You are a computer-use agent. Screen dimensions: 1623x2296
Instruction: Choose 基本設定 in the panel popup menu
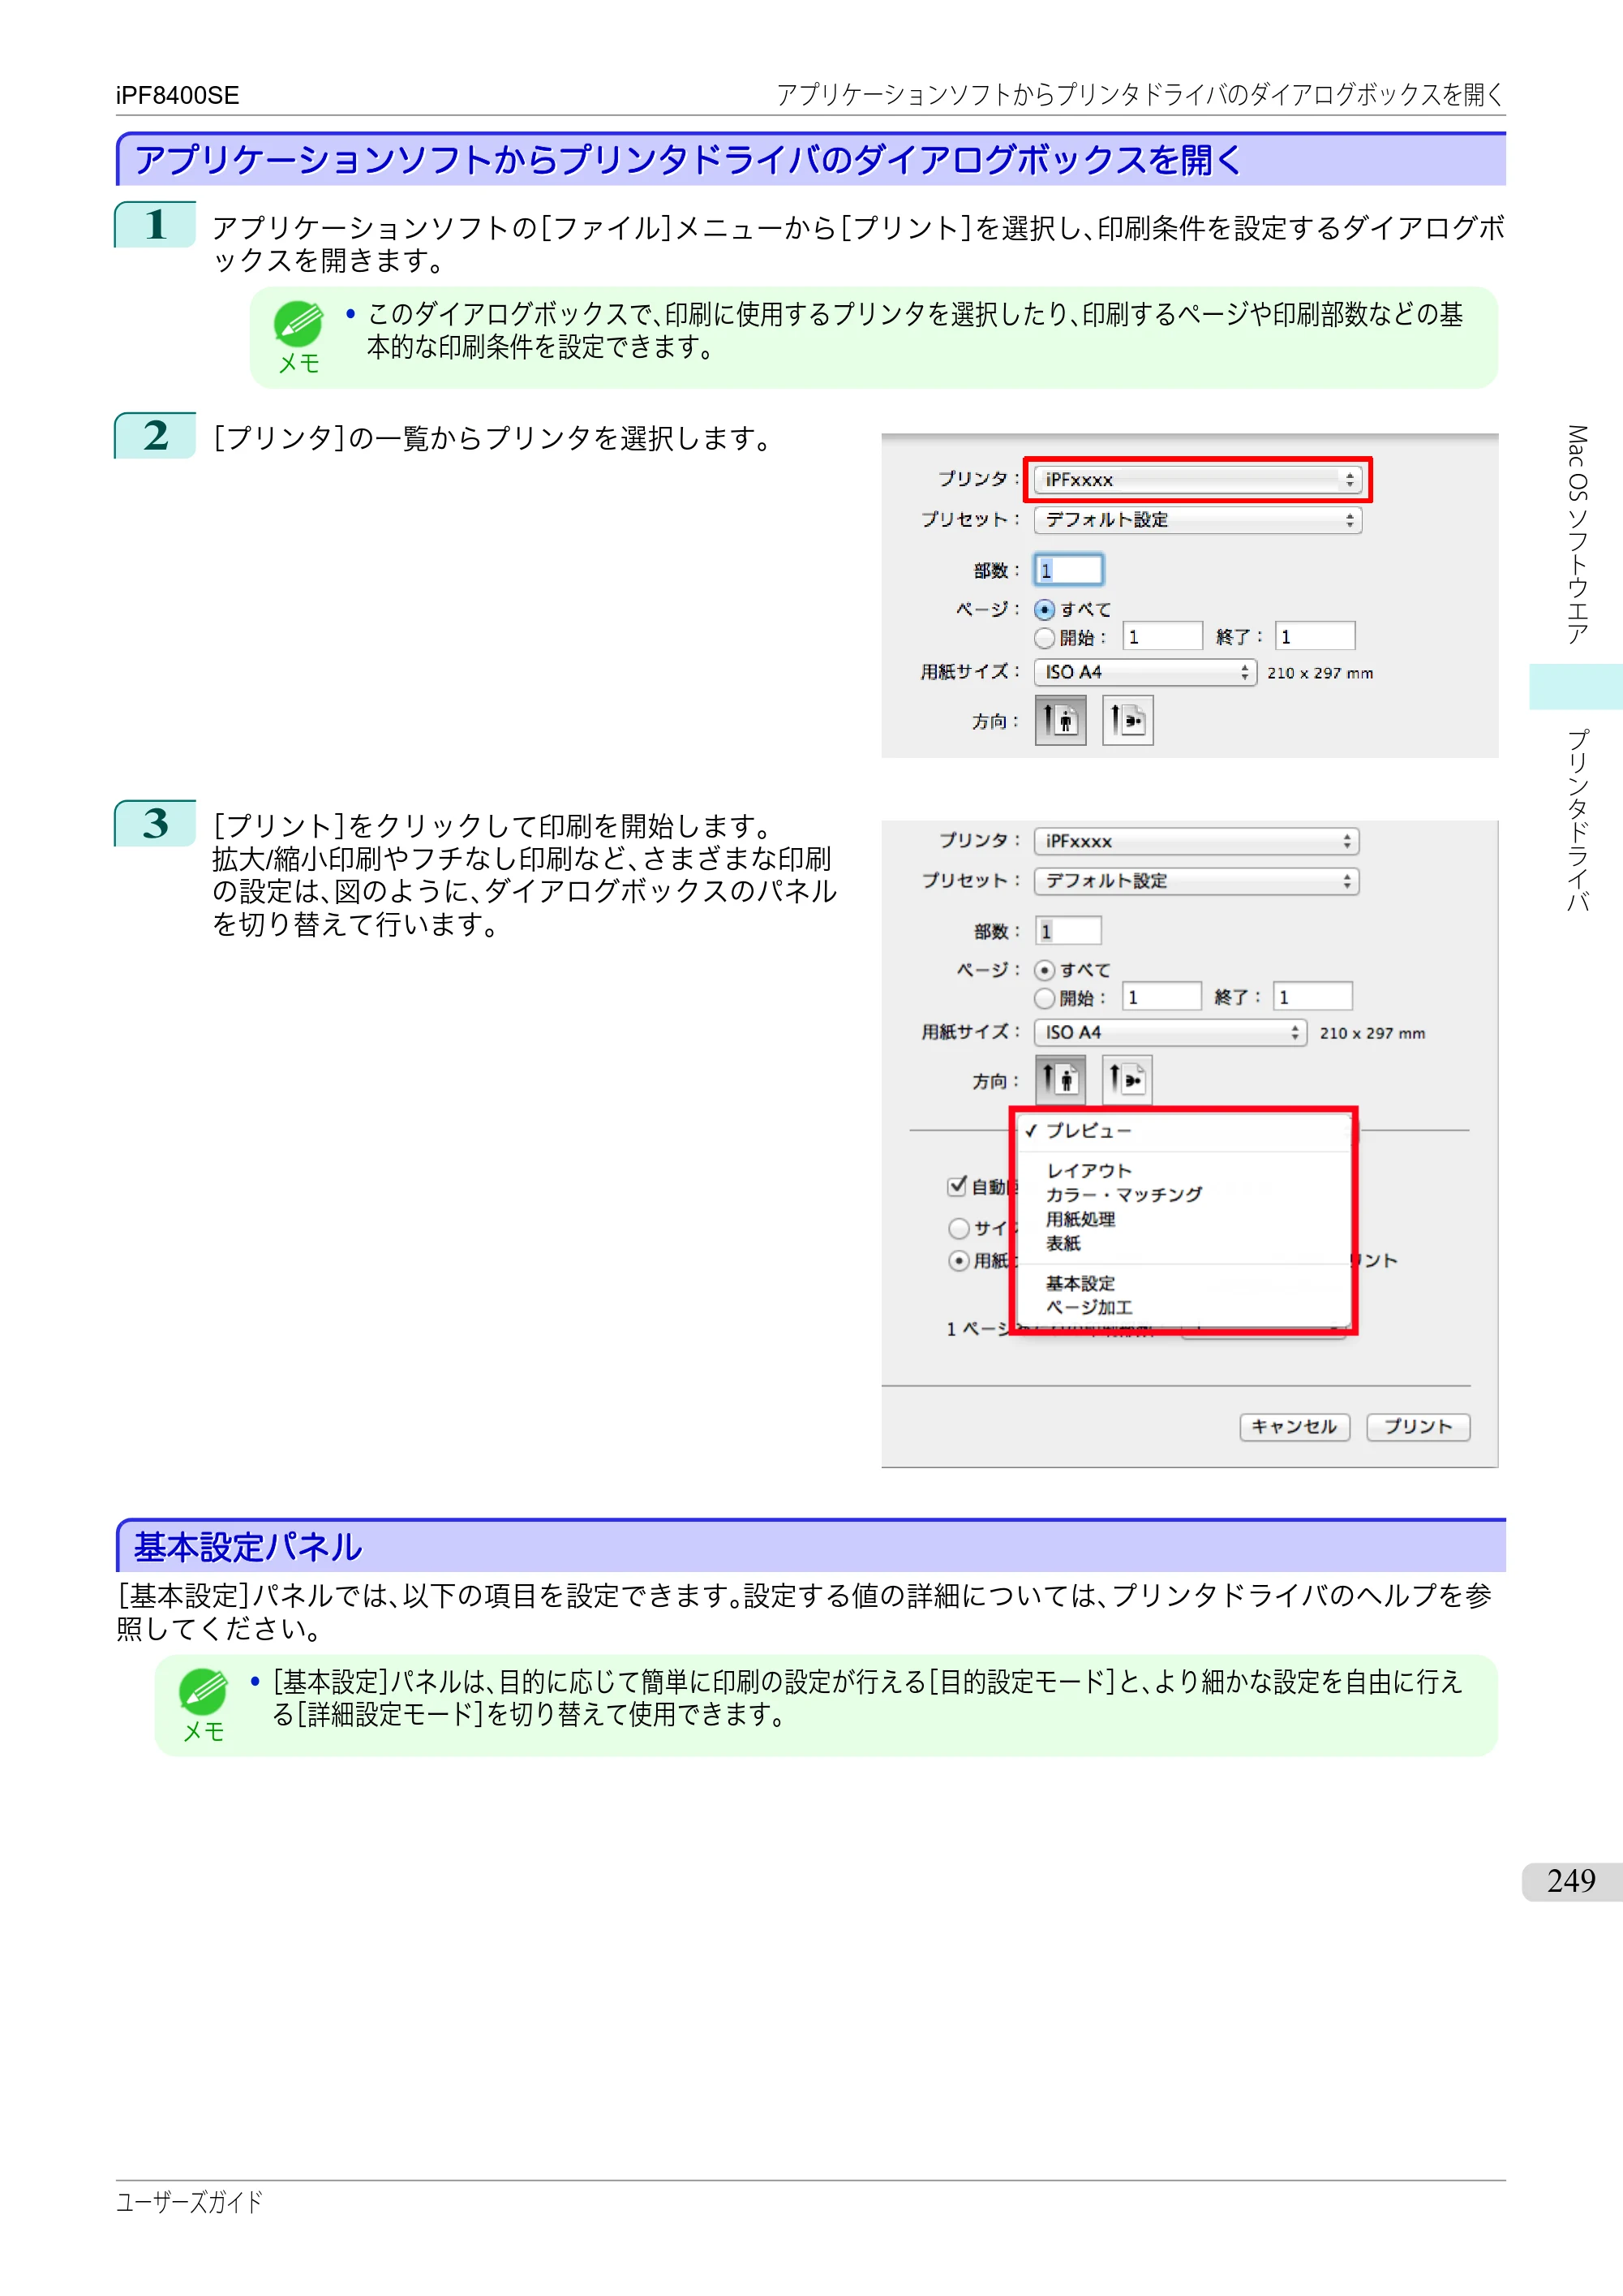click(1184, 1283)
